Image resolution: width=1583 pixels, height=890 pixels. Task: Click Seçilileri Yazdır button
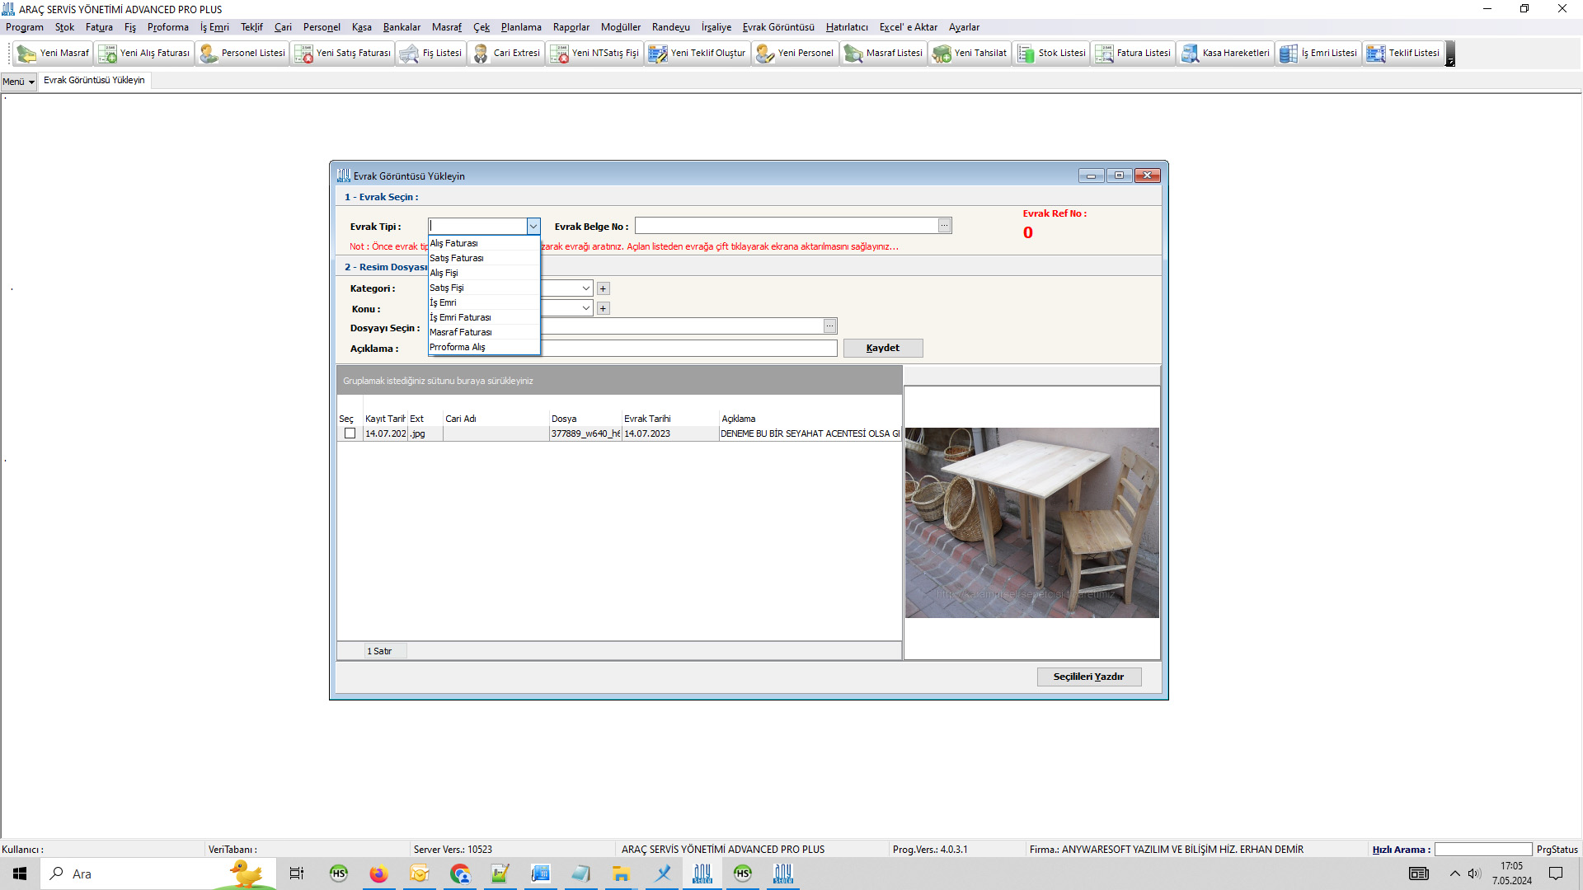click(x=1088, y=677)
